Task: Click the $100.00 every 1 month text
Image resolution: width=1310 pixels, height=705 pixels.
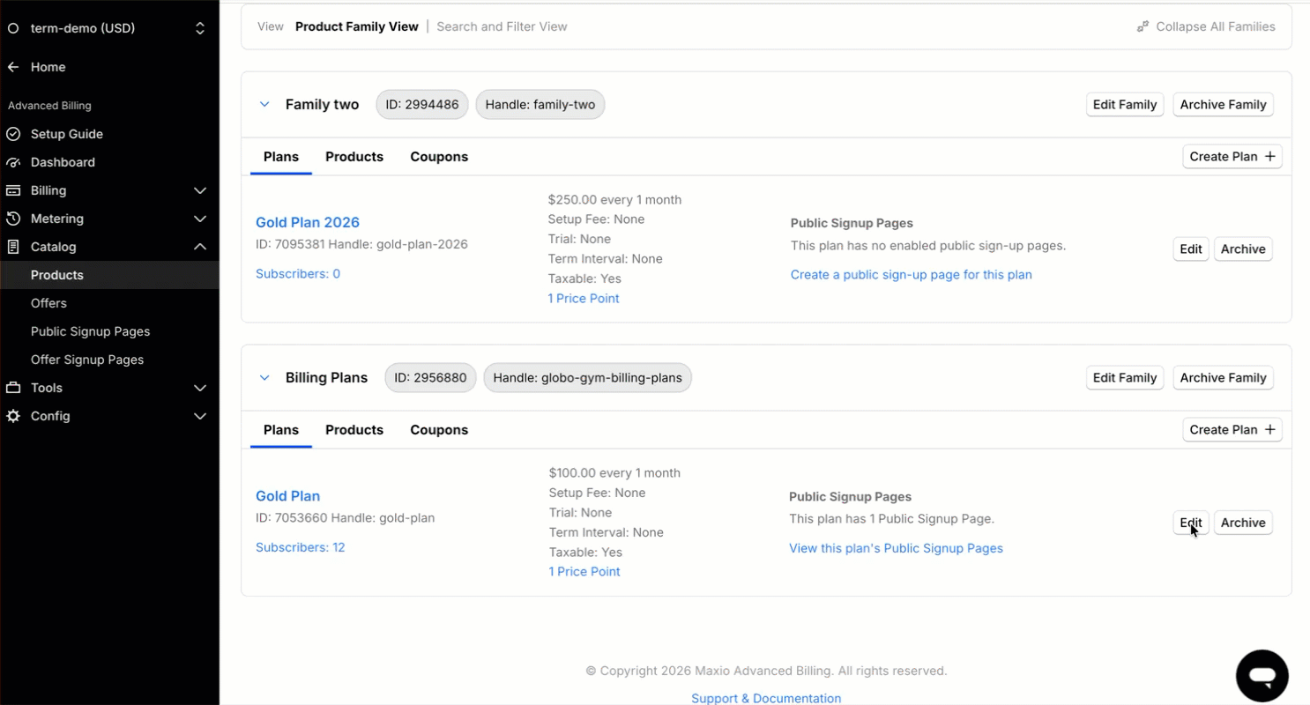Action: pyautogui.click(x=614, y=473)
